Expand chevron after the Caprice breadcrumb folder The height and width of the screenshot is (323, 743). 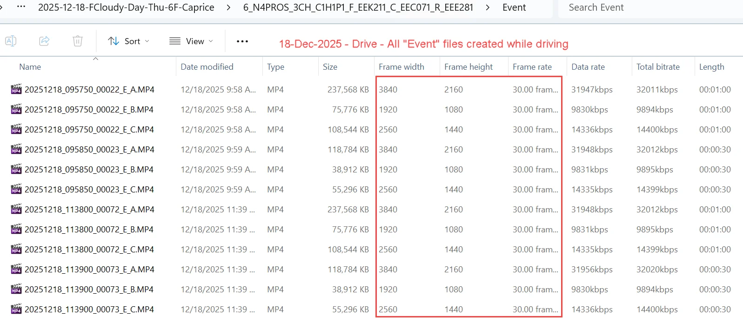click(x=229, y=7)
